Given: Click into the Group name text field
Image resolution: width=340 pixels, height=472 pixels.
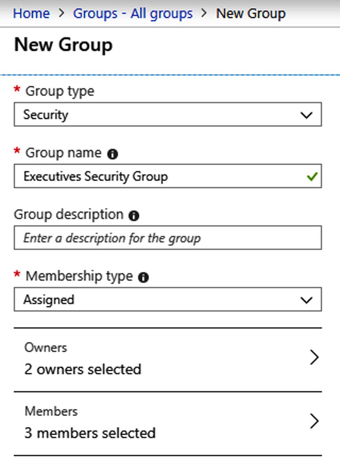Looking at the screenshot, I should pos(168,176).
